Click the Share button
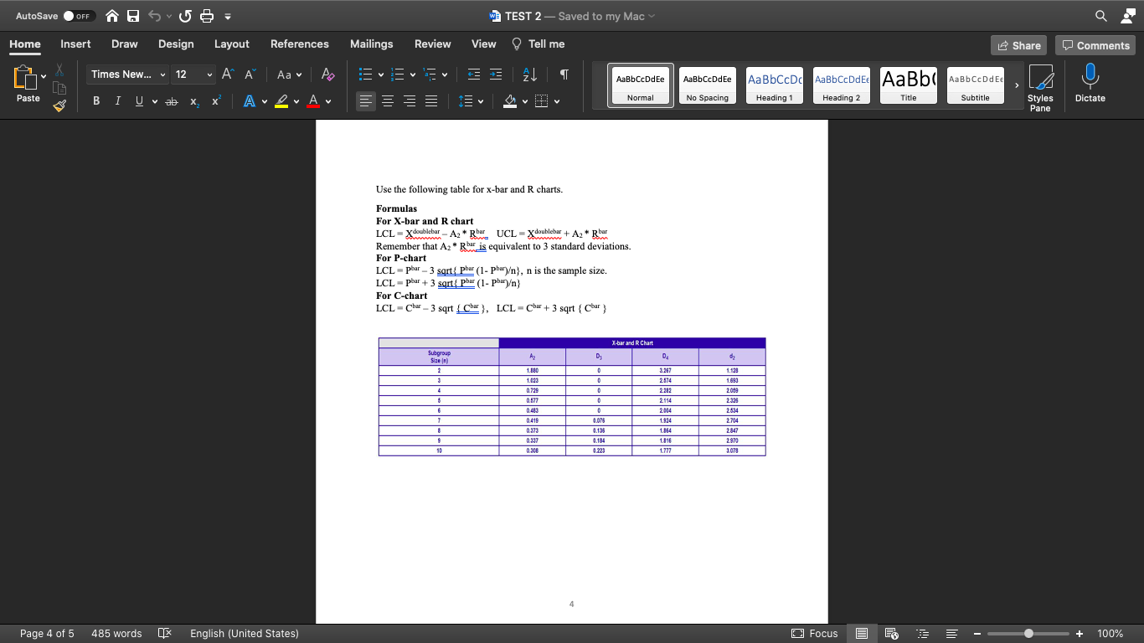This screenshot has height=643, width=1144. [1018, 44]
